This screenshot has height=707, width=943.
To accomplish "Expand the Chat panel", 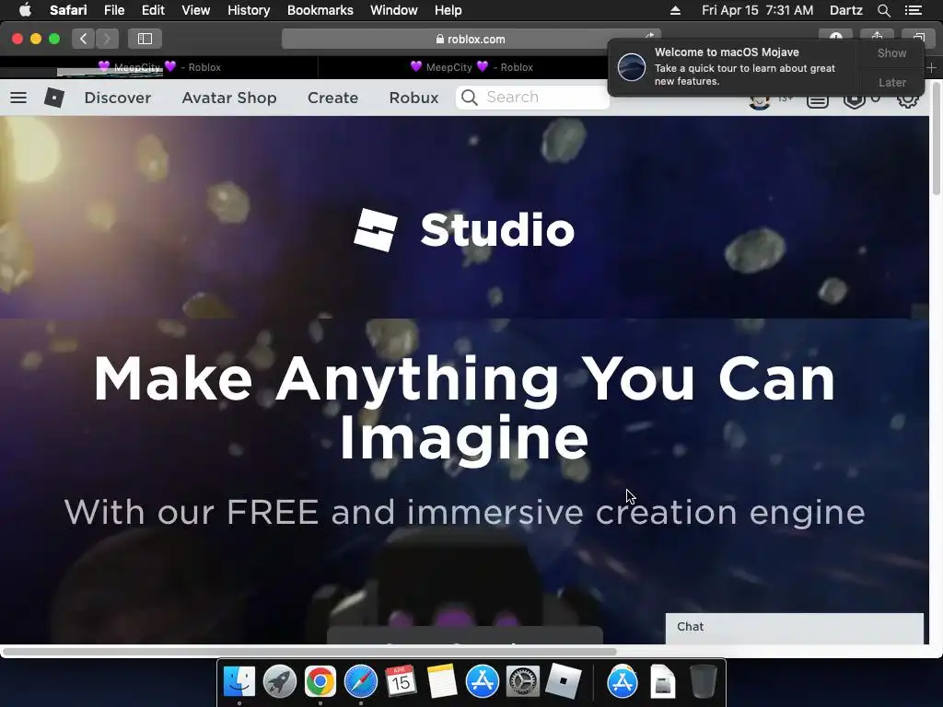I will [x=794, y=628].
